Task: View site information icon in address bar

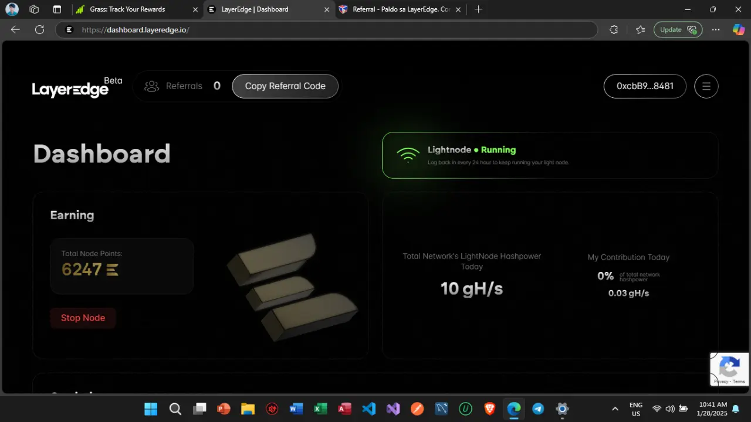Action: [69, 30]
